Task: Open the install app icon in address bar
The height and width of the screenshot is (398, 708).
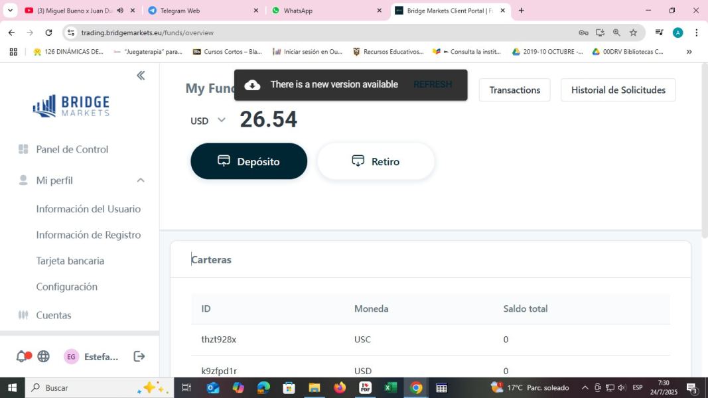Action: point(600,33)
